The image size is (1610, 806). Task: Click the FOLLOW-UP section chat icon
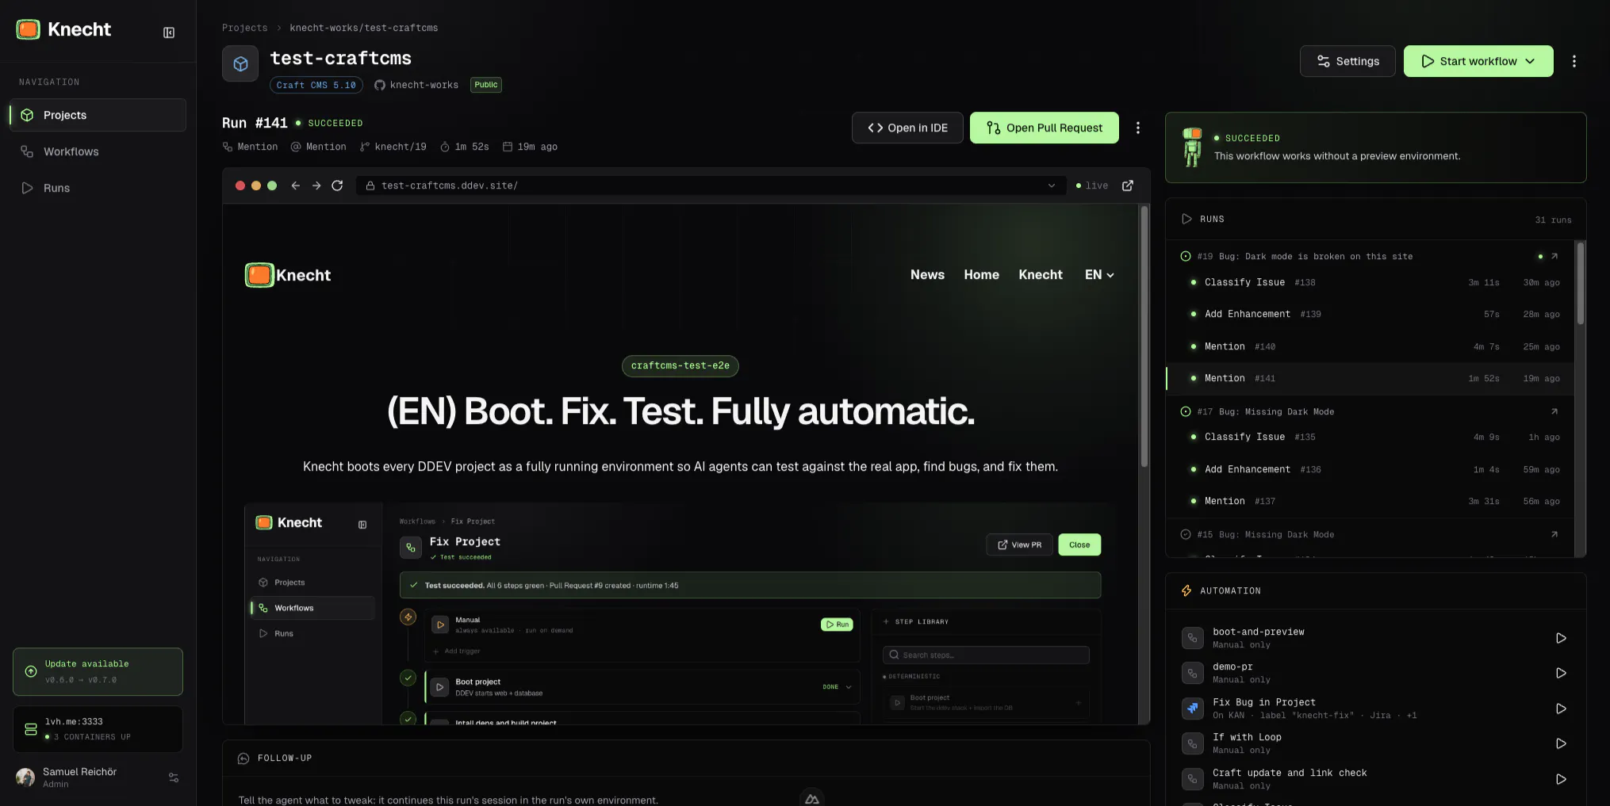243,758
